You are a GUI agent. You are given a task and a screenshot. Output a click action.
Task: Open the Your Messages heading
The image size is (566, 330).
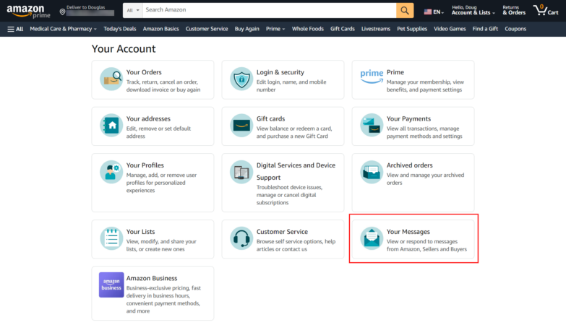[408, 232]
